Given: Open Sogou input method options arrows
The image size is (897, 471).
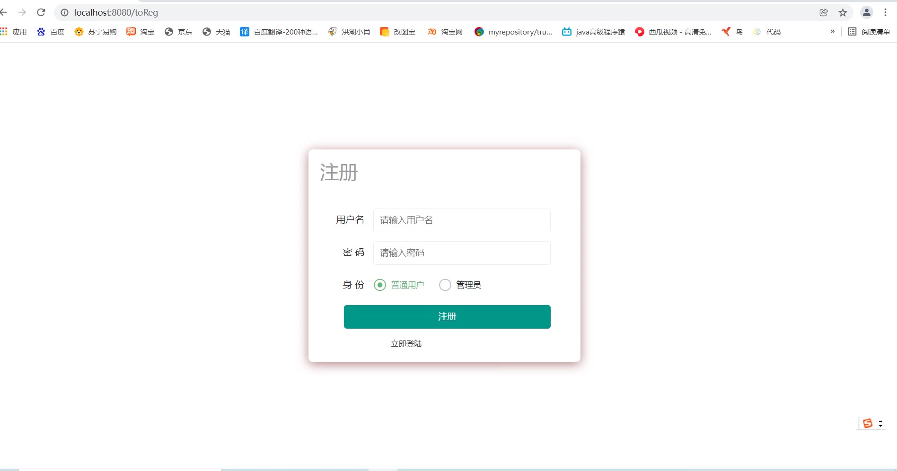Looking at the screenshot, I should [880, 423].
